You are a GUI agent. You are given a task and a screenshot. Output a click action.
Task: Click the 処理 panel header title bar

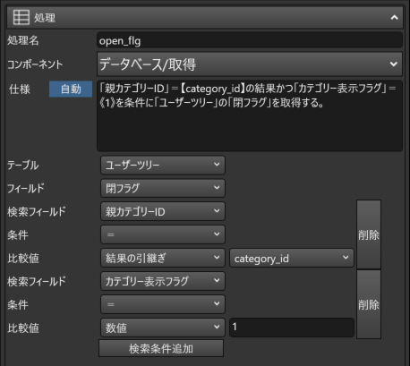pyautogui.click(x=205, y=17)
